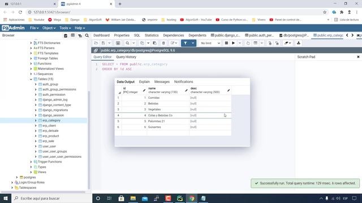This screenshot has height=203, width=362.
Task: Open the copy options dropdown arrow
Action: click(148, 43)
